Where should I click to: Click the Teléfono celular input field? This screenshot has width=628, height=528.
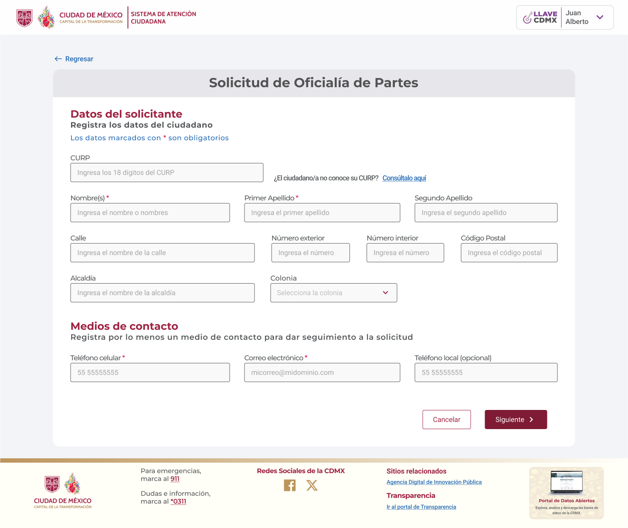pyautogui.click(x=150, y=372)
